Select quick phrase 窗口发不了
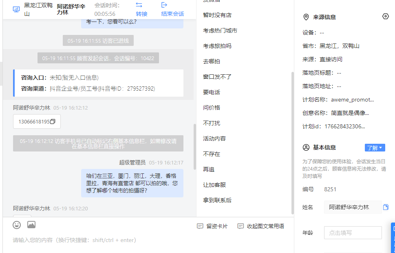Image resolution: width=395 pixels, height=253 pixels. (217, 77)
